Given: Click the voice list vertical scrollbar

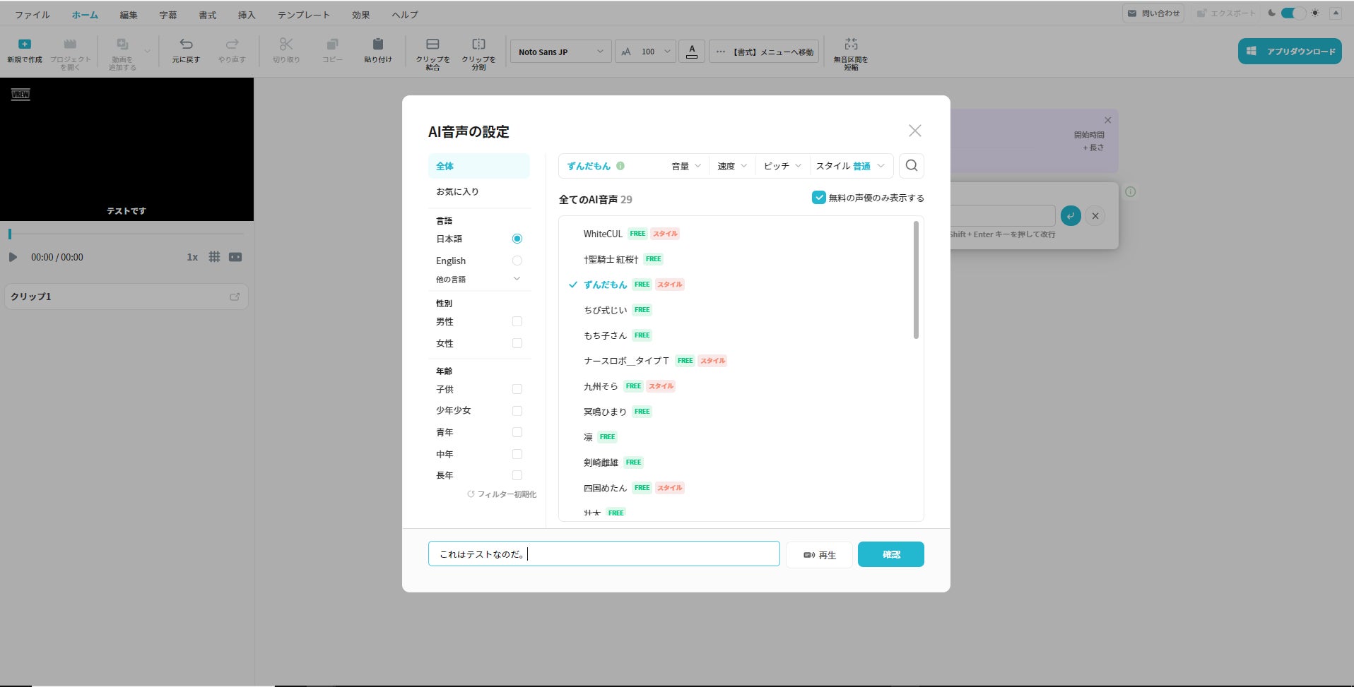Looking at the screenshot, I should click(916, 280).
